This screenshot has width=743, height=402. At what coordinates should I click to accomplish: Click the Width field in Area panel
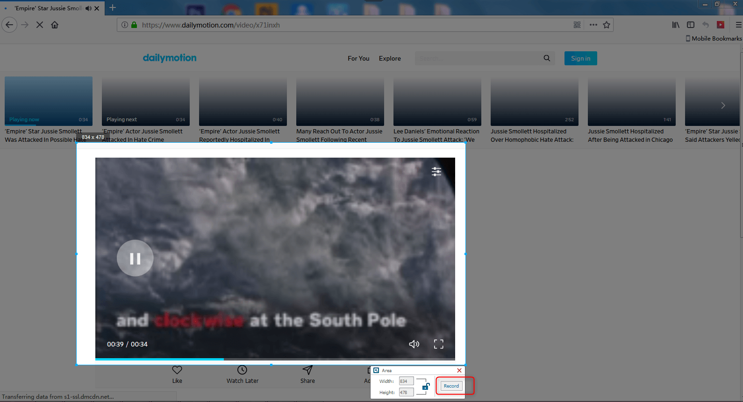pos(406,381)
